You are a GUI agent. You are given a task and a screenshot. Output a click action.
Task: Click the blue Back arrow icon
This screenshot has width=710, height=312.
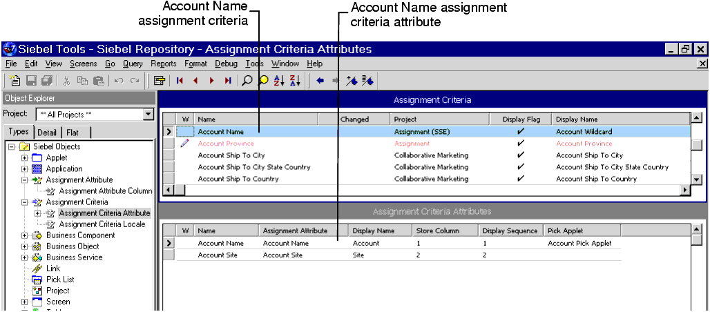tap(320, 81)
